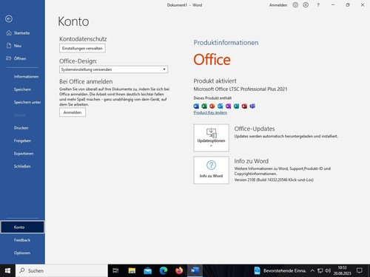The image size is (370, 277).
Task: Open File Explorer from the taskbar
Action: pyautogui.click(x=132, y=270)
